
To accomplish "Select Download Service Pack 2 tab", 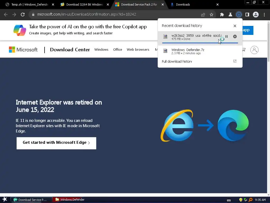I will pyautogui.click(x=139, y=5).
